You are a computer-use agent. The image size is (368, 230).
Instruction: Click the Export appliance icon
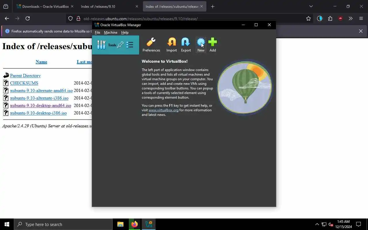point(186,45)
